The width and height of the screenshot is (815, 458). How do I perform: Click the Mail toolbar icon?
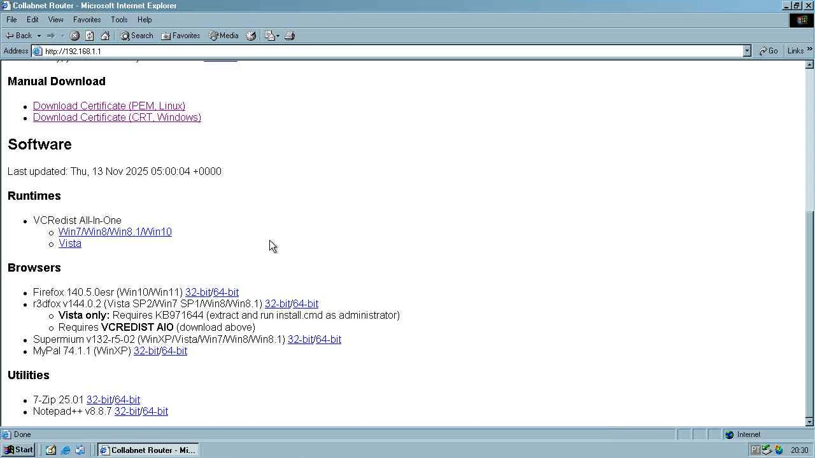coord(269,36)
